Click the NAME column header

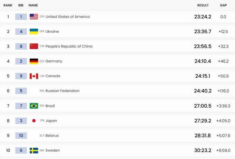[33, 6]
